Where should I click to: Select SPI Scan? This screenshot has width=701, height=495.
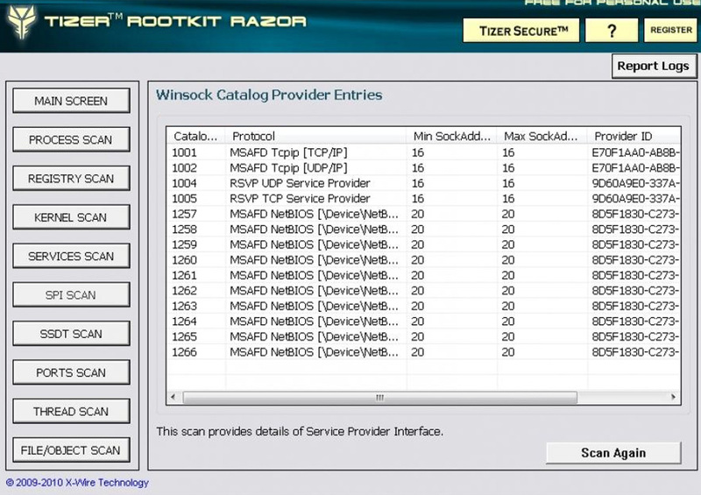71,295
